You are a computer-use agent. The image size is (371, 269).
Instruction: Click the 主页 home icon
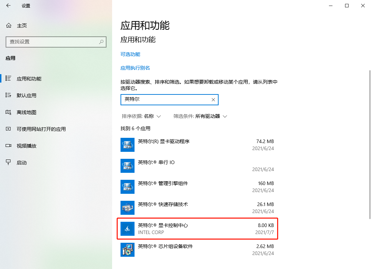click(9, 25)
